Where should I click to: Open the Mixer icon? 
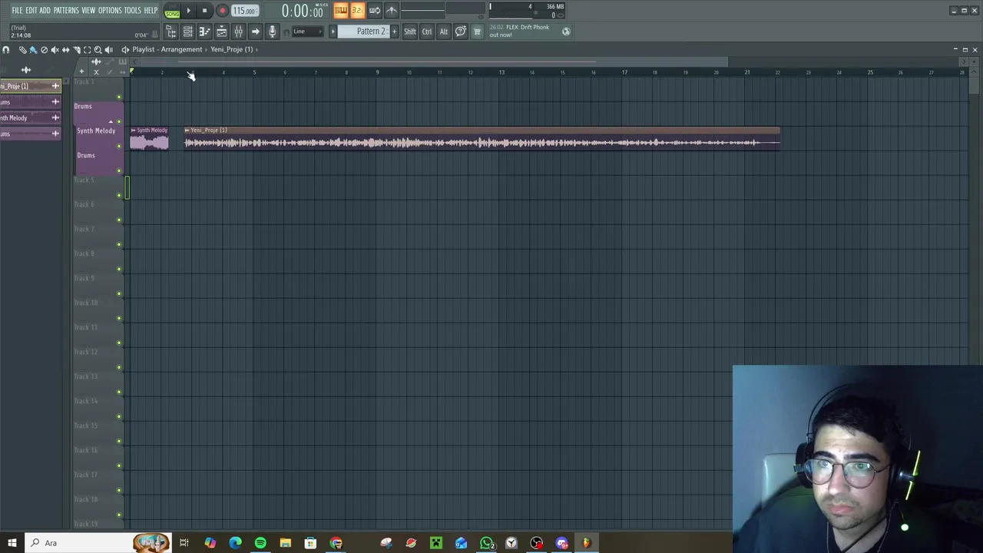(238, 31)
